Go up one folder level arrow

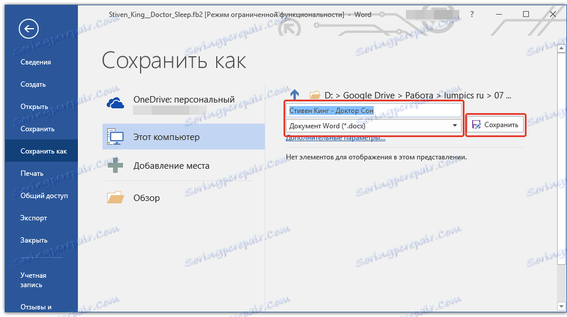[x=295, y=95]
